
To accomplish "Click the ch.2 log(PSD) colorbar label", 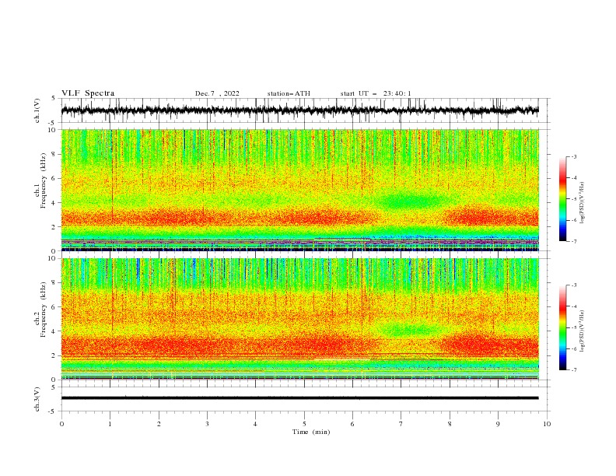I will [x=583, y=331].
